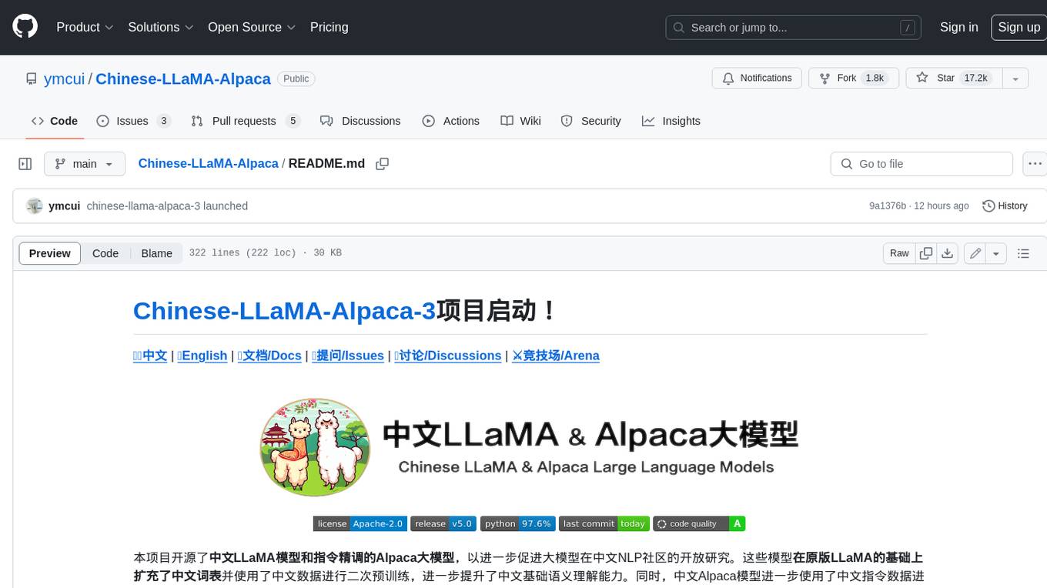This screenshot has height=588, width=1047.
Task: Open the more file actions menu
Action: (1035, 164)
